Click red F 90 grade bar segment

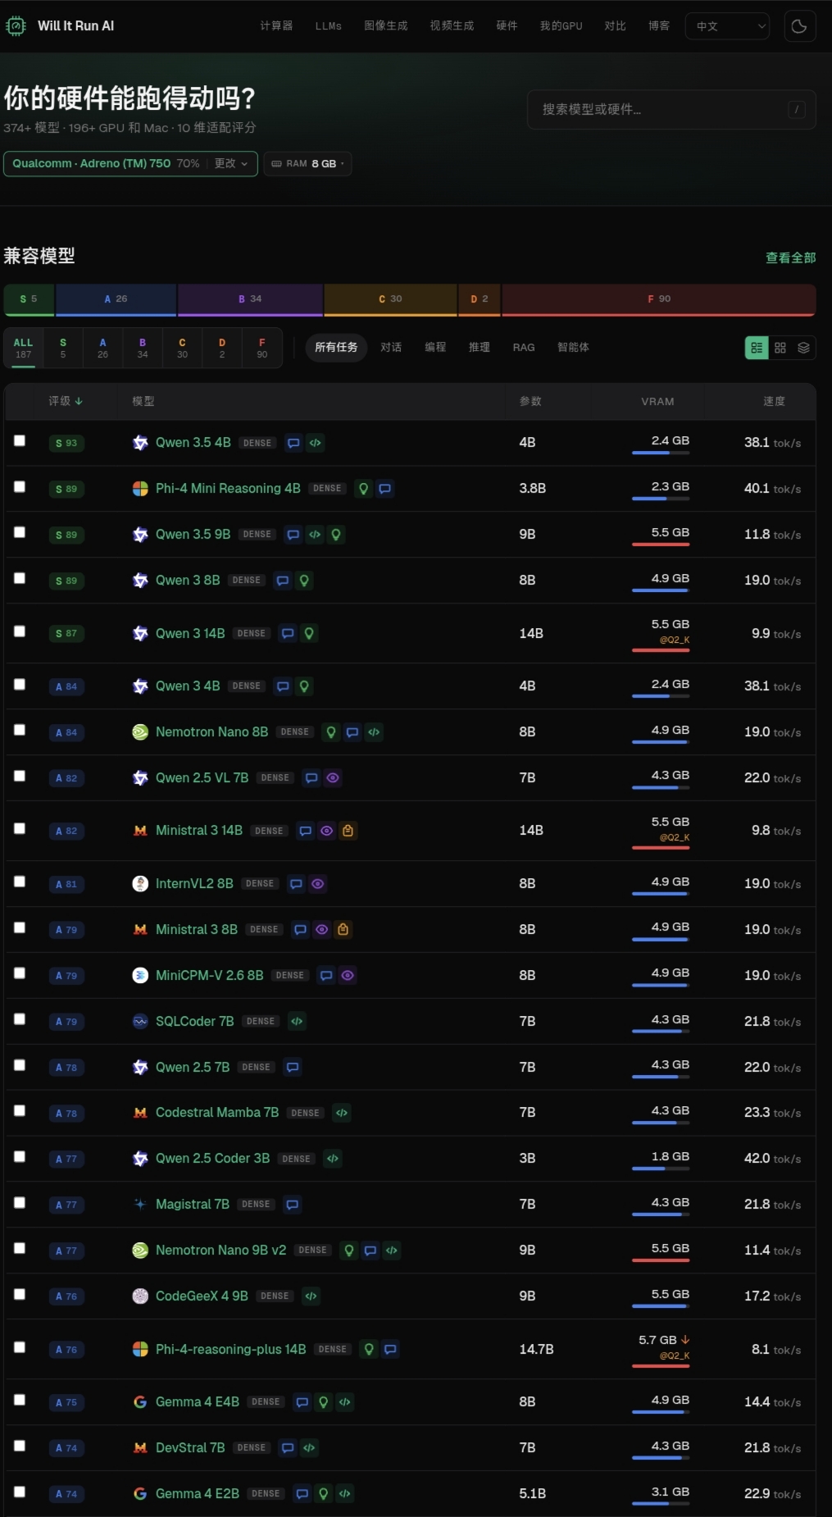pos(659,299)
